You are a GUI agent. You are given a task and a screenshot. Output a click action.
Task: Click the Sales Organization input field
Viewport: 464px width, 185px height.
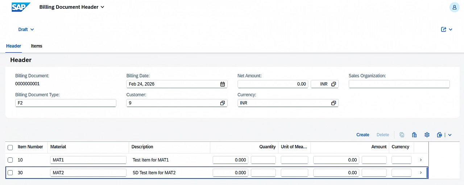coord(399,84)
